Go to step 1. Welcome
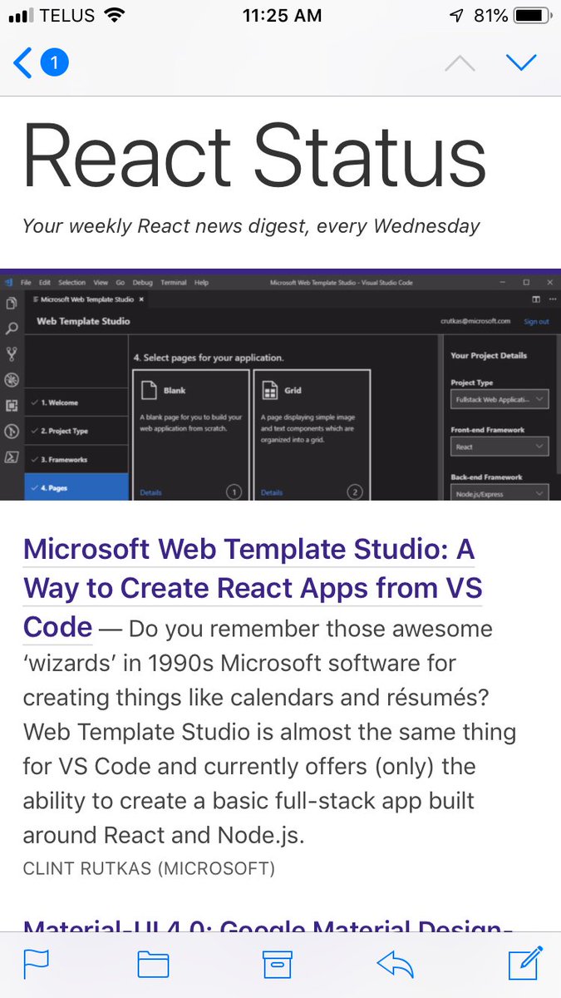 click(76, 403)
